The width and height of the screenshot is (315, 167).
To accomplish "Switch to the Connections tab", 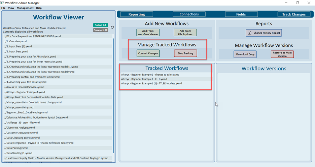I will click(189, 14).
